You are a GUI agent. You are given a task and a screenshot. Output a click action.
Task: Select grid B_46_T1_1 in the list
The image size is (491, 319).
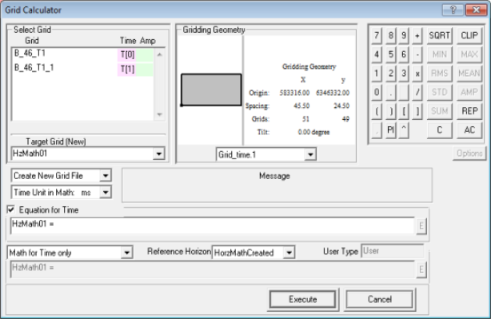click(34, 68)
